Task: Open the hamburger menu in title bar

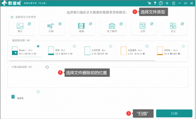Action: (174, 3)
